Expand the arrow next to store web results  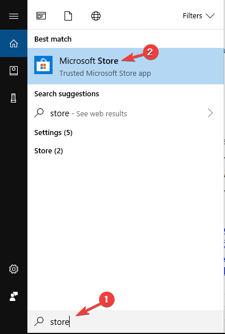click(210, 113)
